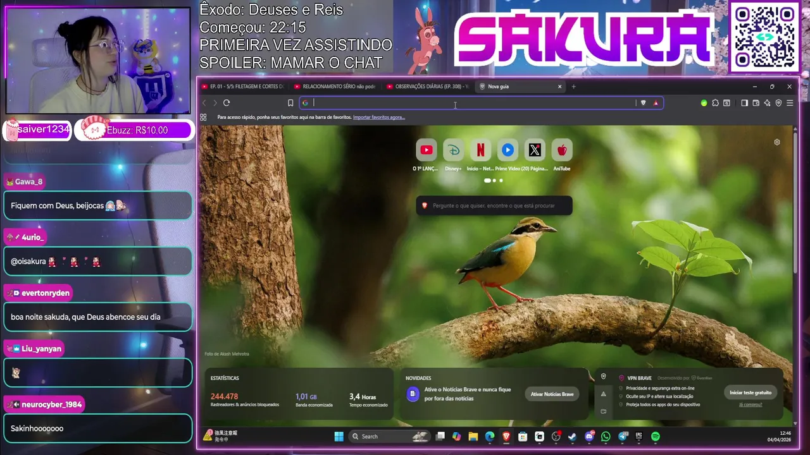
Task: Open the YouTube shortcut tile
Action: tap(427, 150)
